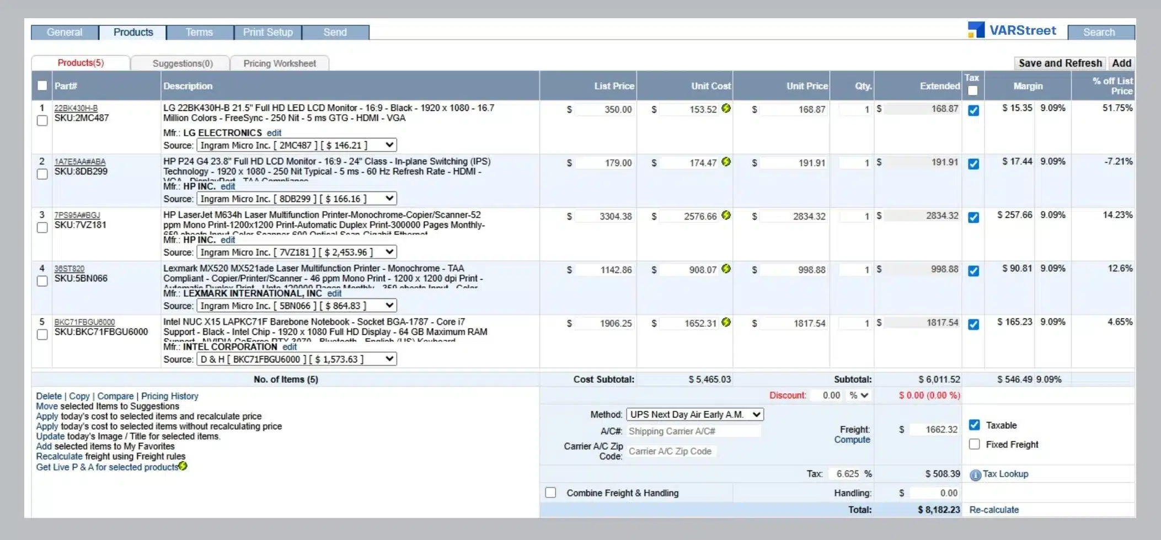Click the Save and Refresh button
The width and height of the screenshot is (1161, 540).
pos(1060,63)
